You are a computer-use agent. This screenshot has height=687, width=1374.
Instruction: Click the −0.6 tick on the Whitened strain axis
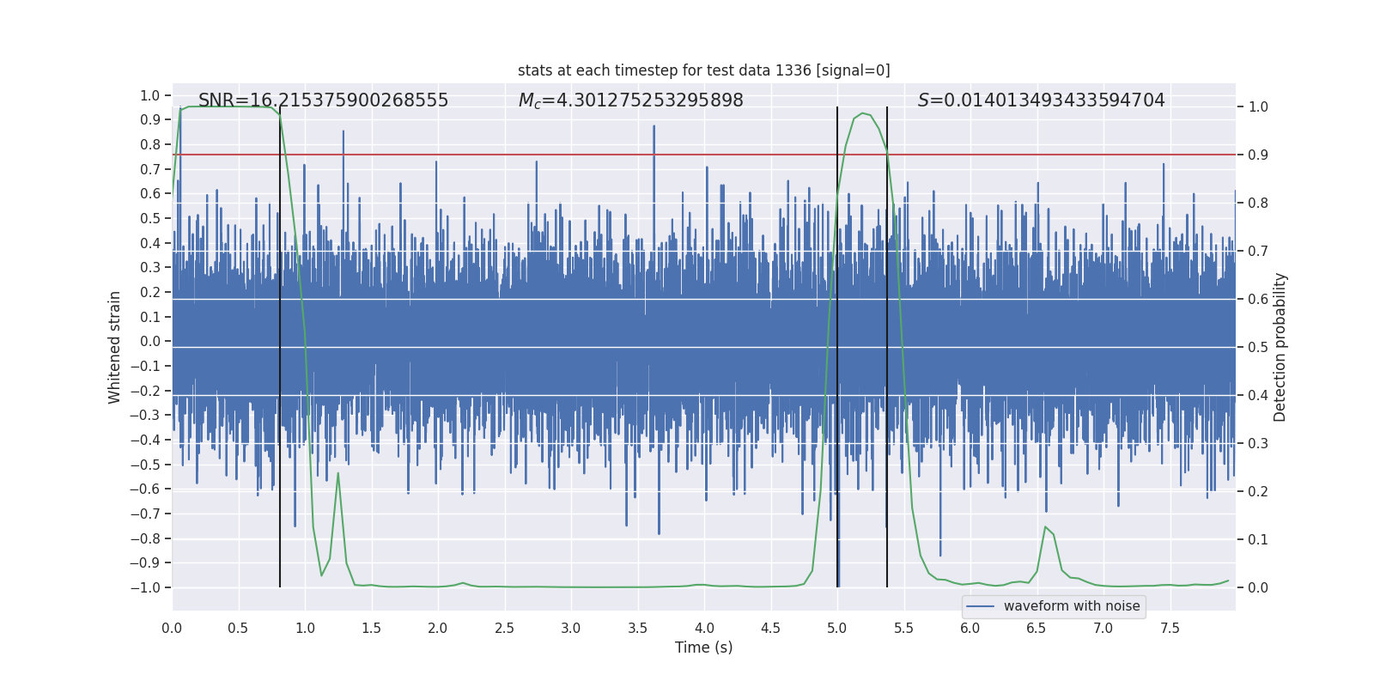pos(145,489)
